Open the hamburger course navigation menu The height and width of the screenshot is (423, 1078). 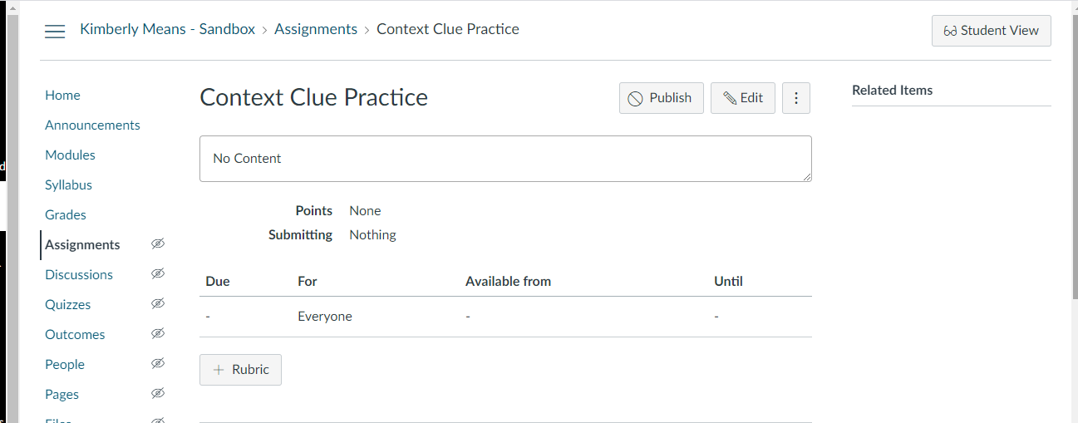coord(55,32)
